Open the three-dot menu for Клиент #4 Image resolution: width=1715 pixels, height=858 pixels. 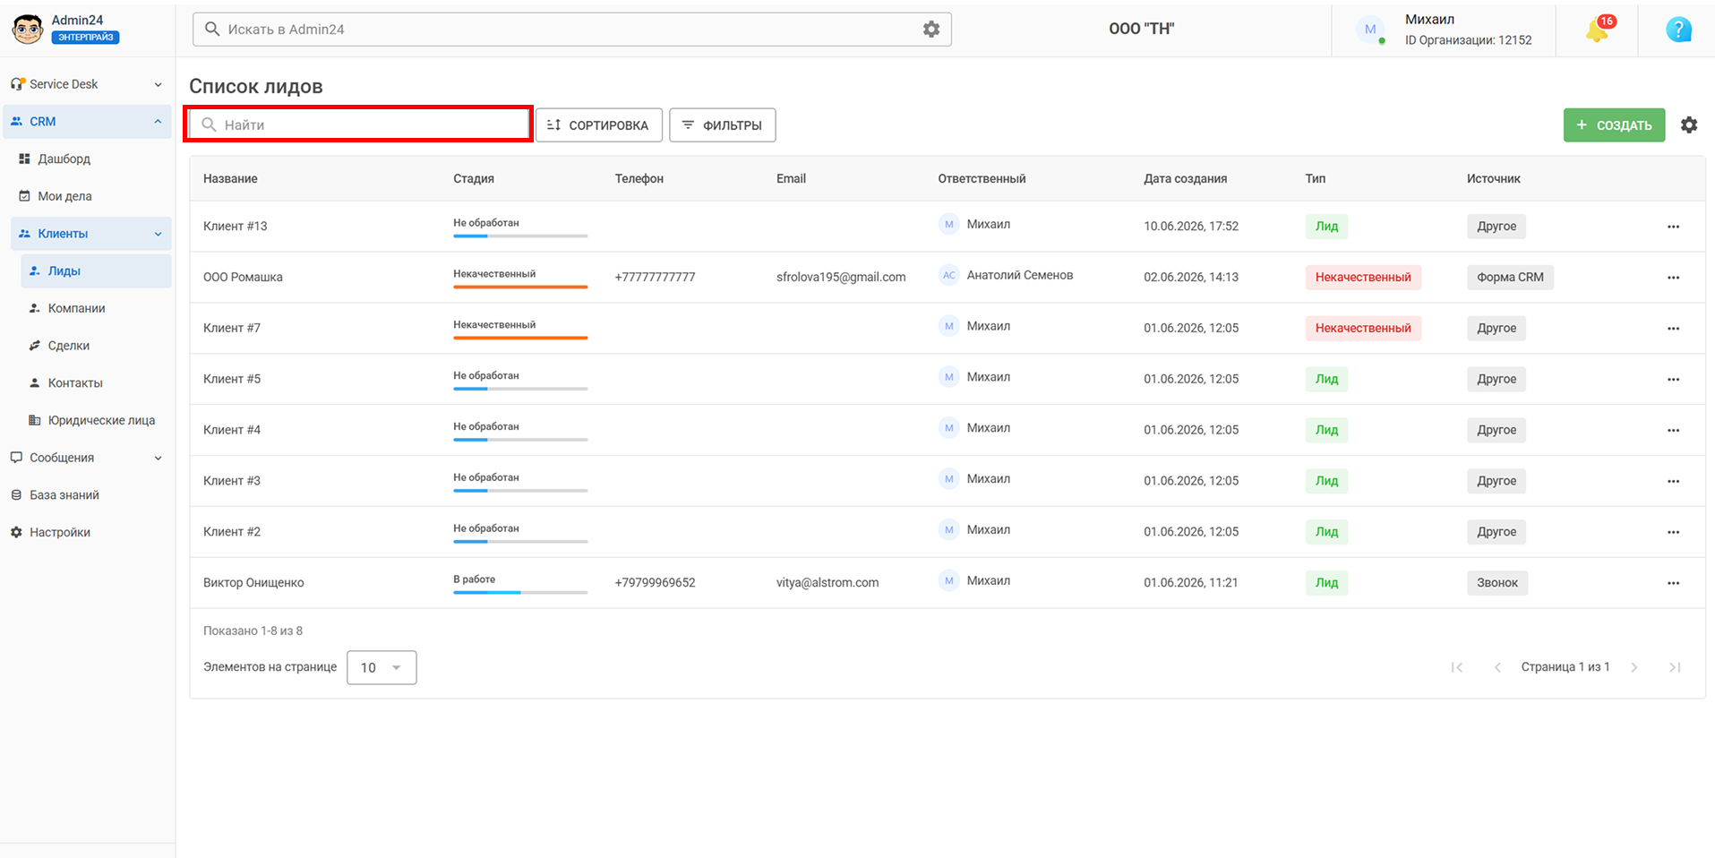(1673, 431)
